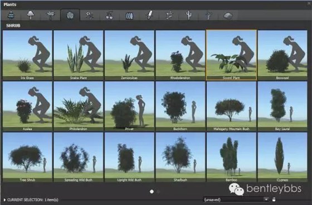The width and height of the screenshot is (312, 205).
Task: Click the first page indicator dot
Action: (x=152, y=192)
